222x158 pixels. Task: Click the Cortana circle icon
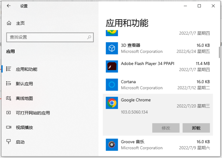(x=112, y=85)
